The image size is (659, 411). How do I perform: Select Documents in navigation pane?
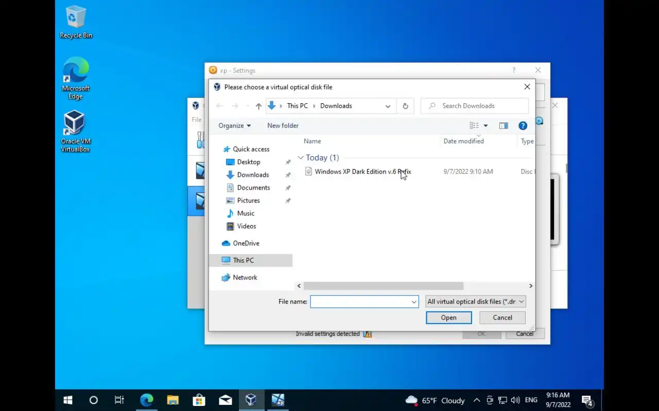click(253, 188)
